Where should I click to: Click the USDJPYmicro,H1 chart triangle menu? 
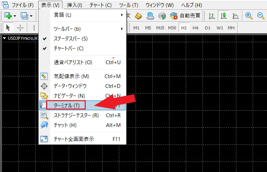pyautogui.click(x=5, y=38)
